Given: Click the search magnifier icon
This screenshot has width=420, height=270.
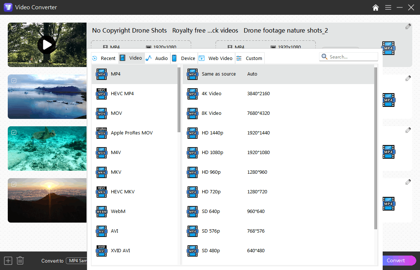Looking at the screenshot, I should [x=324, y=57].
